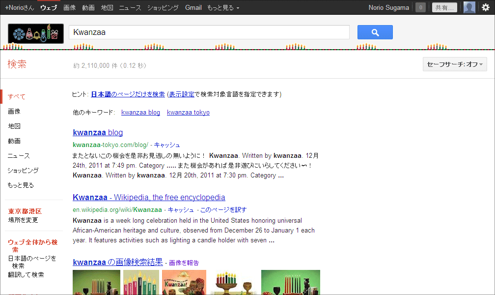This screenshot has height=295, width=495.
Task: Click 日本語のページだけを検索 hint link
Action: pos(128,94)
